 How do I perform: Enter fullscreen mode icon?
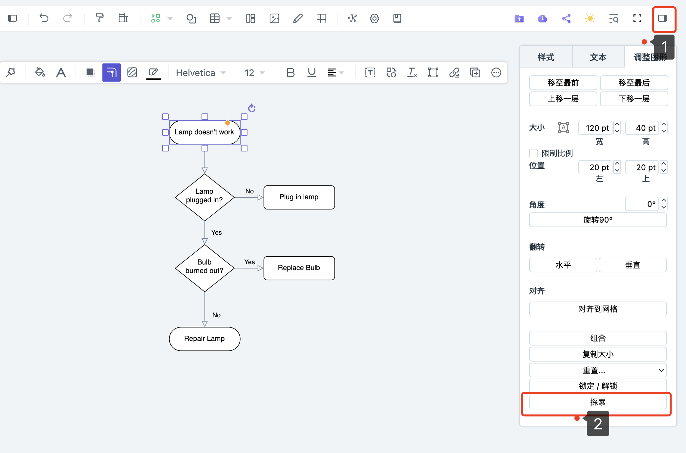637,18
